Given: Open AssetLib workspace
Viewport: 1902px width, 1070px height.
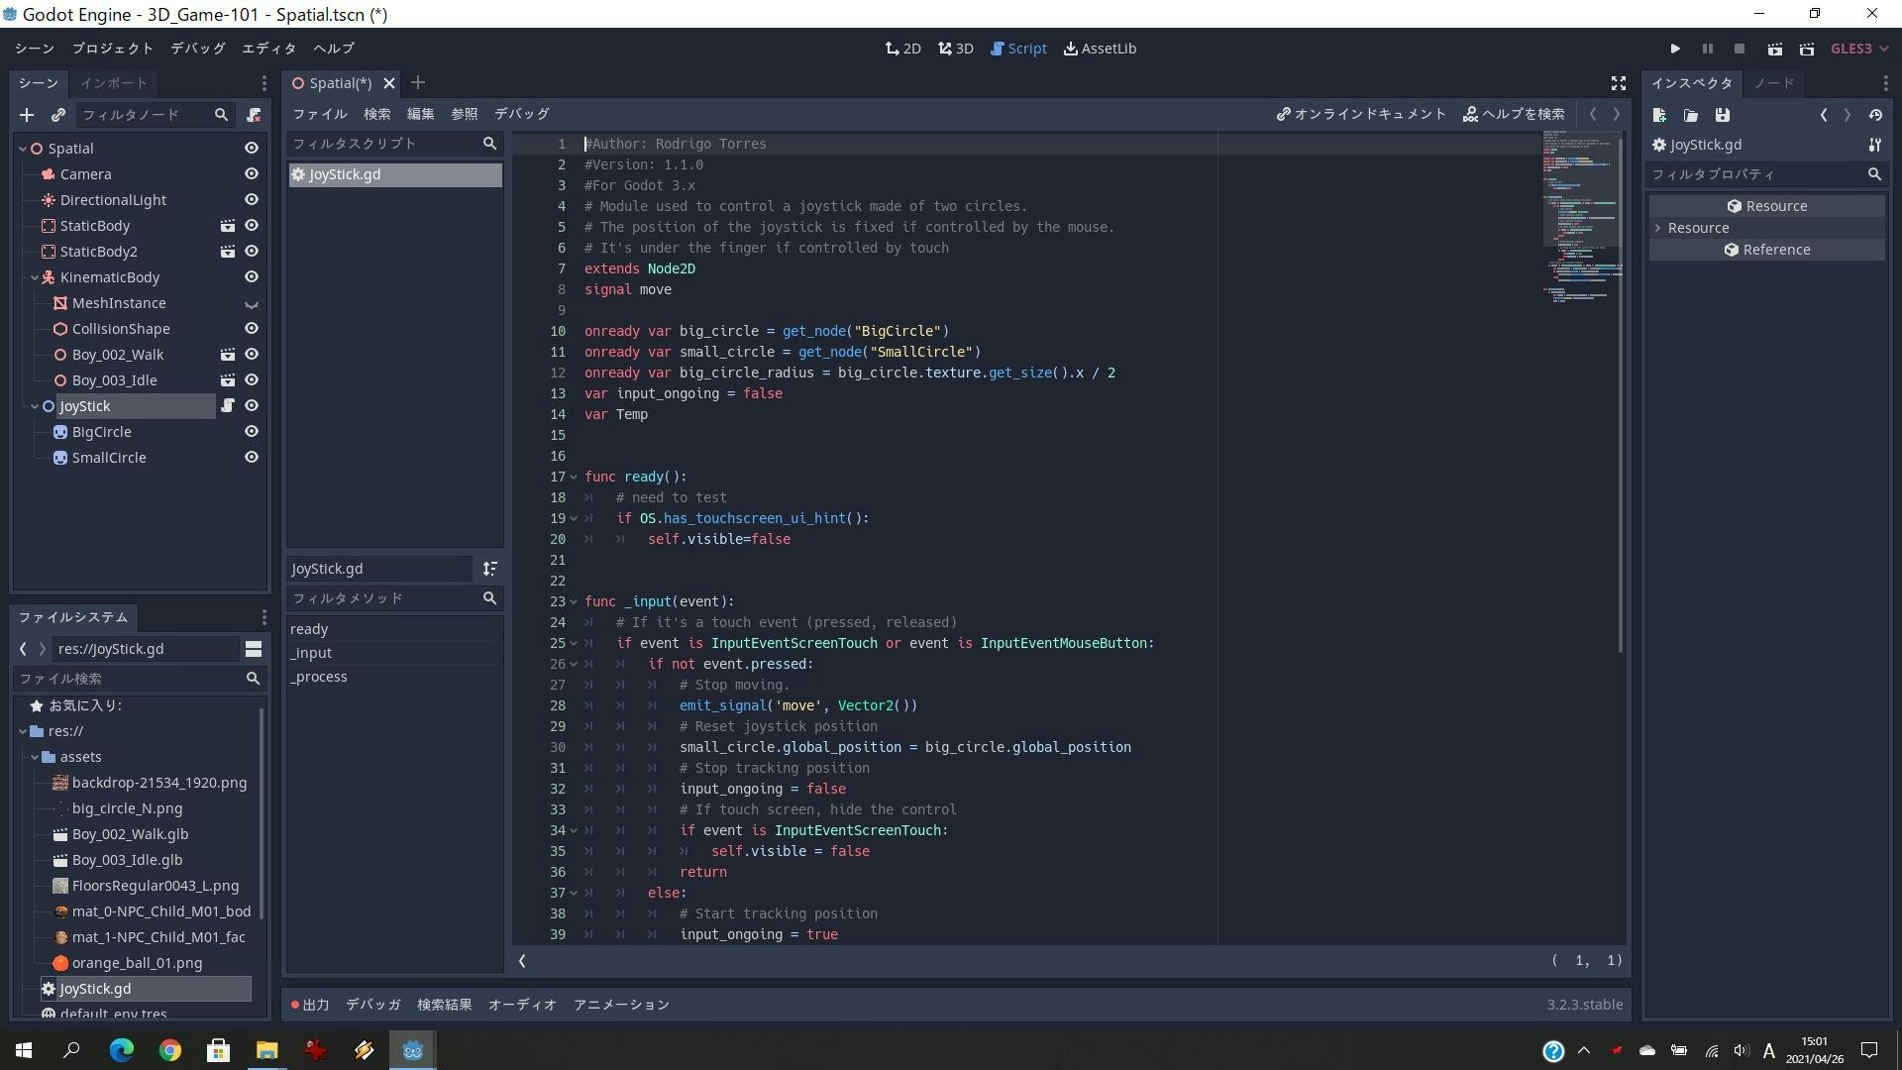Looking at the screenshot, I should (1100, 49).
